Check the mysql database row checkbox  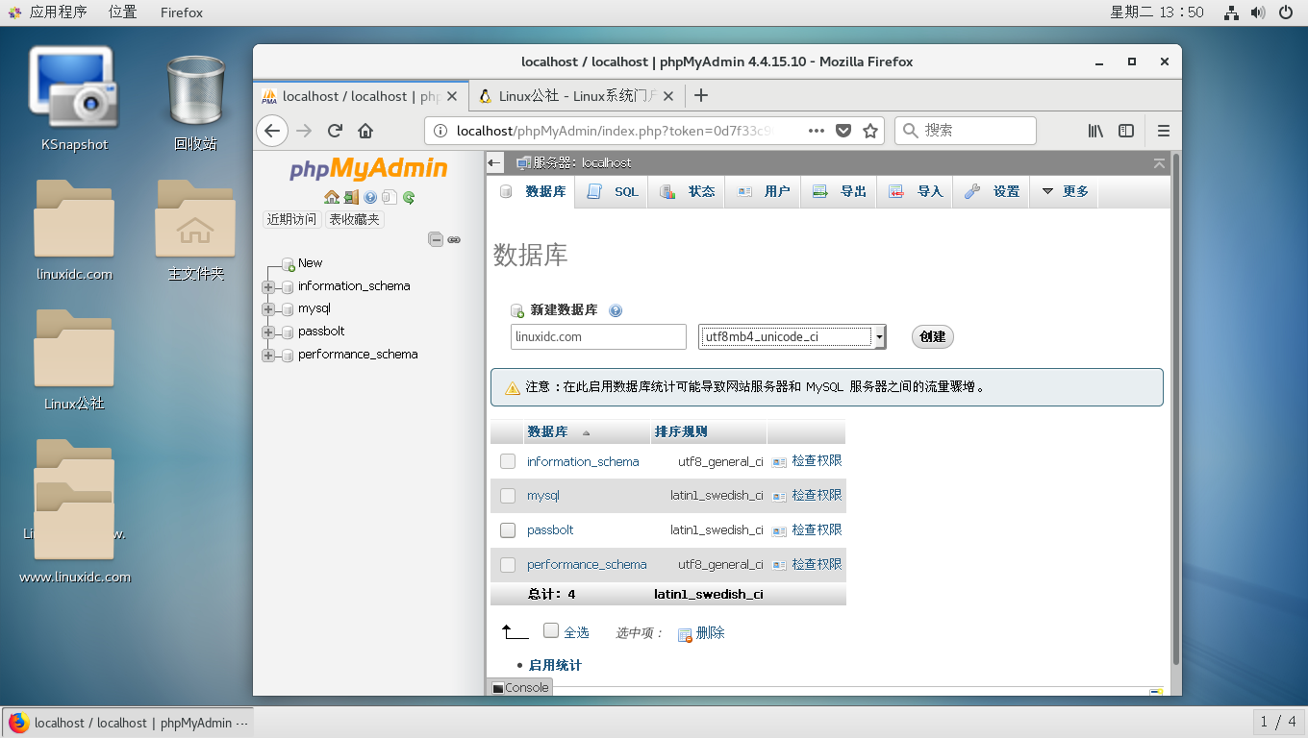pyautogui.click(x=507, y=496)
